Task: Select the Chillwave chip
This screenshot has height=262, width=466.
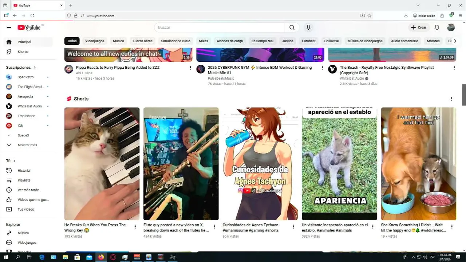Action: point(331,41)
